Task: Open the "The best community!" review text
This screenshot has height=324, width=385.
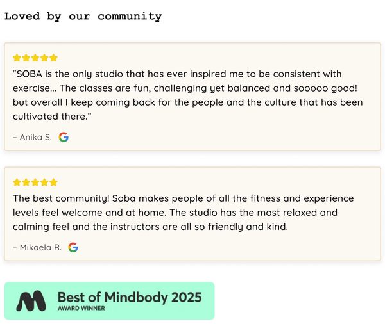Action: pyautogui.click(x=183, y=213)
